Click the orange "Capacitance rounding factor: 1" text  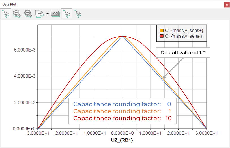coord(122,111)
